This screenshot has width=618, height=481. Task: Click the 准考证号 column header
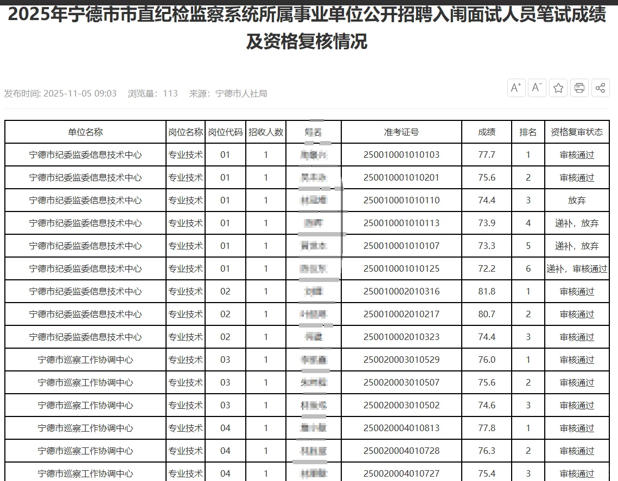click(401, 131)
